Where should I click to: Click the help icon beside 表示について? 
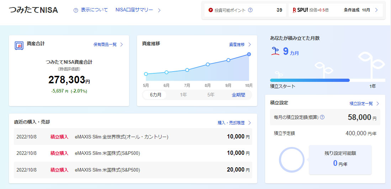point(75,10)
